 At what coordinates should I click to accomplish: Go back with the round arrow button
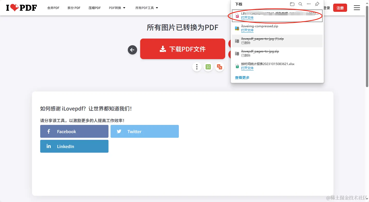coord(132,50)
